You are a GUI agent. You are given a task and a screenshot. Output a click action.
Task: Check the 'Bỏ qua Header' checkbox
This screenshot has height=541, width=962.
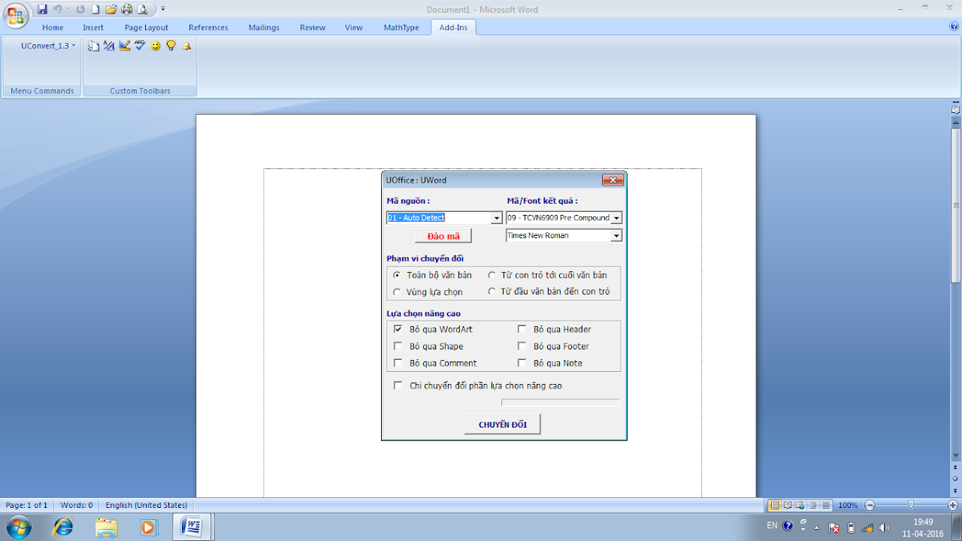pos(522,329)
